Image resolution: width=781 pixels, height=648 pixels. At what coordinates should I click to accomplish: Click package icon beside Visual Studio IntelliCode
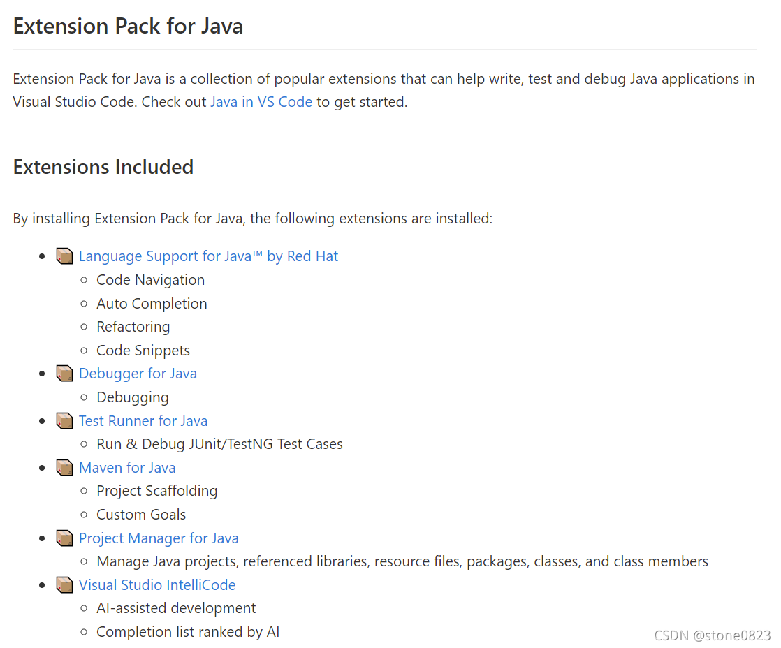click(65, 585)
